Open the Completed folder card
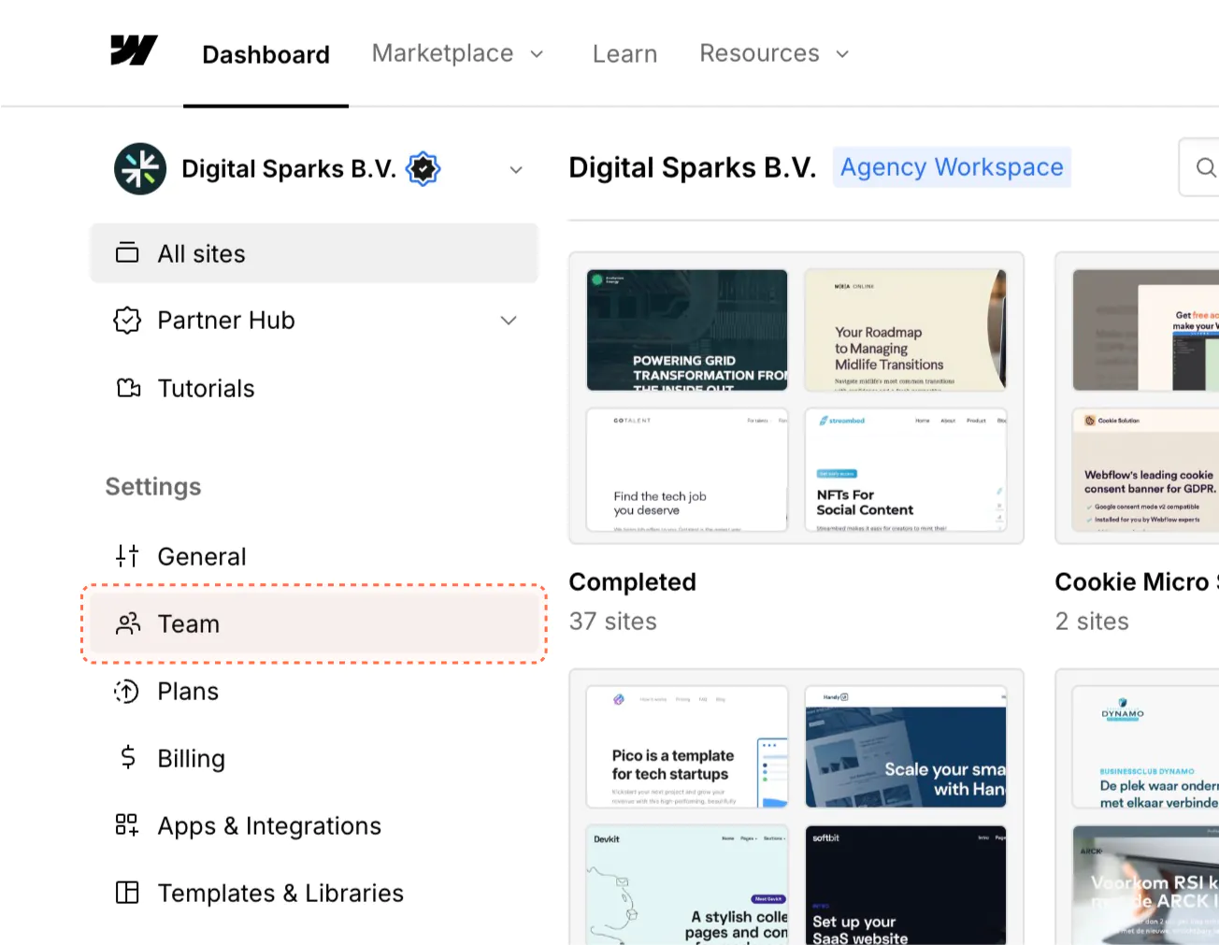The image size is (1219, 945). [796, 397]
